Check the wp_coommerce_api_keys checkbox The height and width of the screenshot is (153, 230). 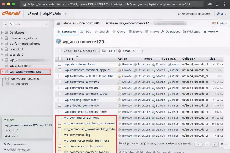(x=60, y=117)
